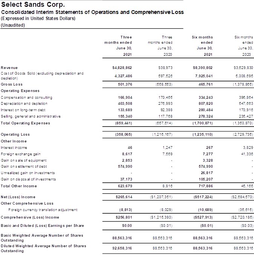Click Basic Weighted Average Shares label
This screenshot has width=254, height=260.
point(42,238)
